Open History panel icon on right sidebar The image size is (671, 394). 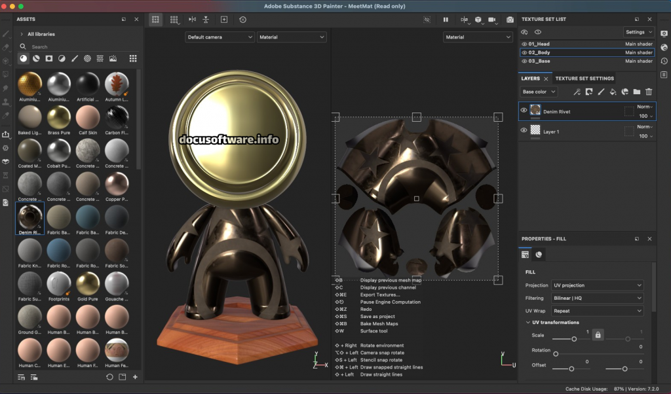(664, 61)
